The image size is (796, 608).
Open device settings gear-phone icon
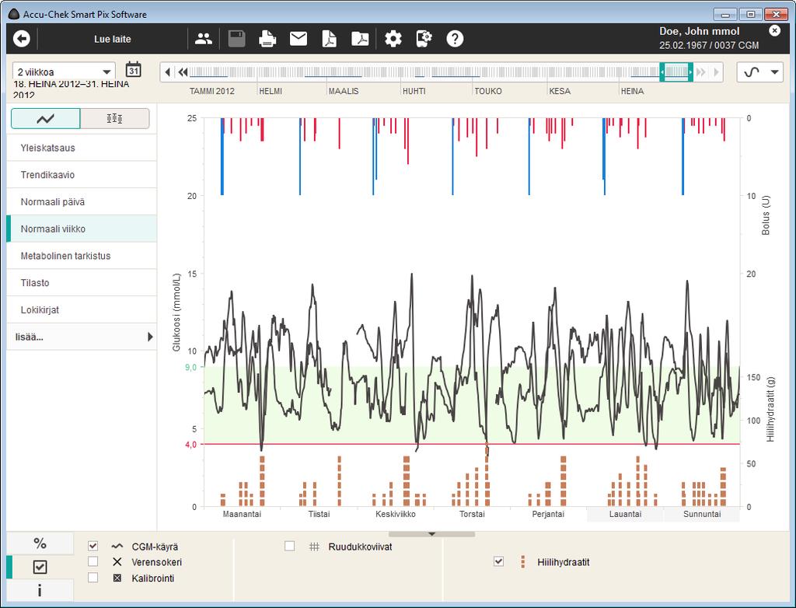pos(424,39)
